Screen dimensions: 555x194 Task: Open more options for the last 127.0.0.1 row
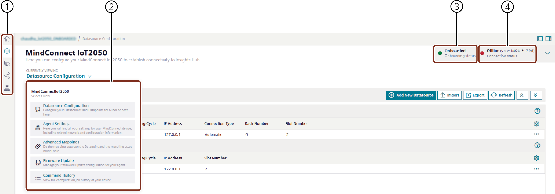point(537,169)
